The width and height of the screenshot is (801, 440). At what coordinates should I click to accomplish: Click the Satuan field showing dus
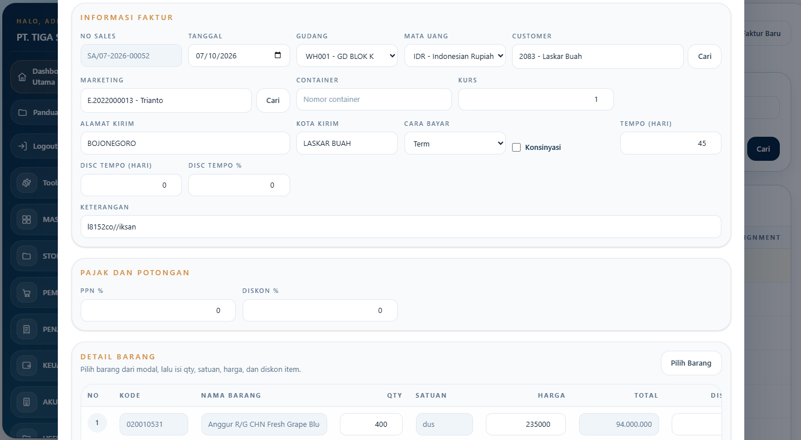click(x=445, y=424)
